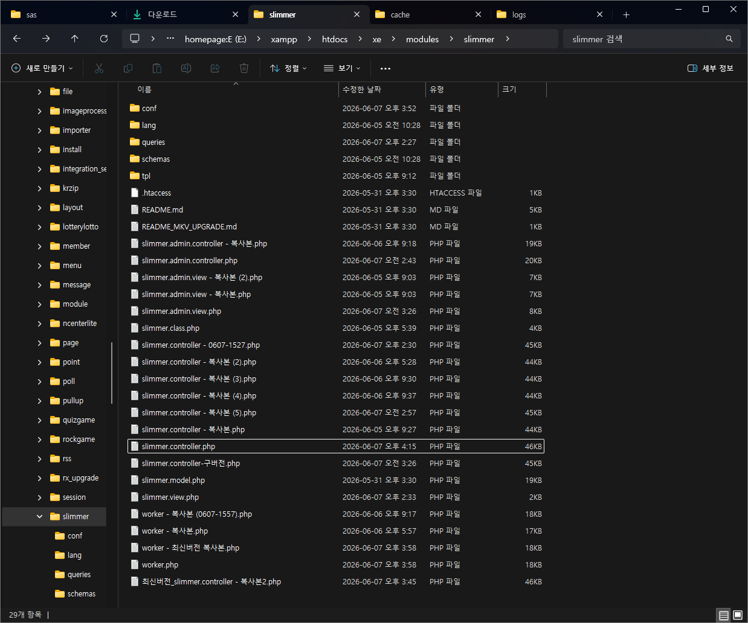The image size is (748, 623).
Task: Collapse the slimmer tree node
Action: [x=39, y=516]
